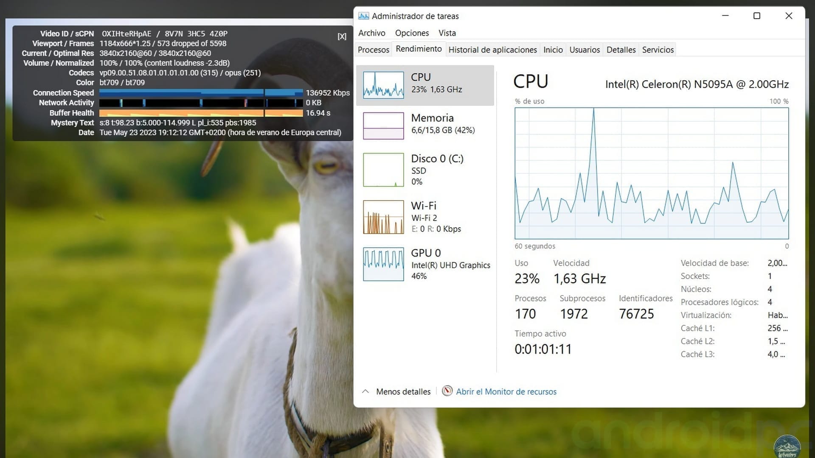Click the uptime value '0:01:01:11'
815x458 pixels.
pos(543,349)
